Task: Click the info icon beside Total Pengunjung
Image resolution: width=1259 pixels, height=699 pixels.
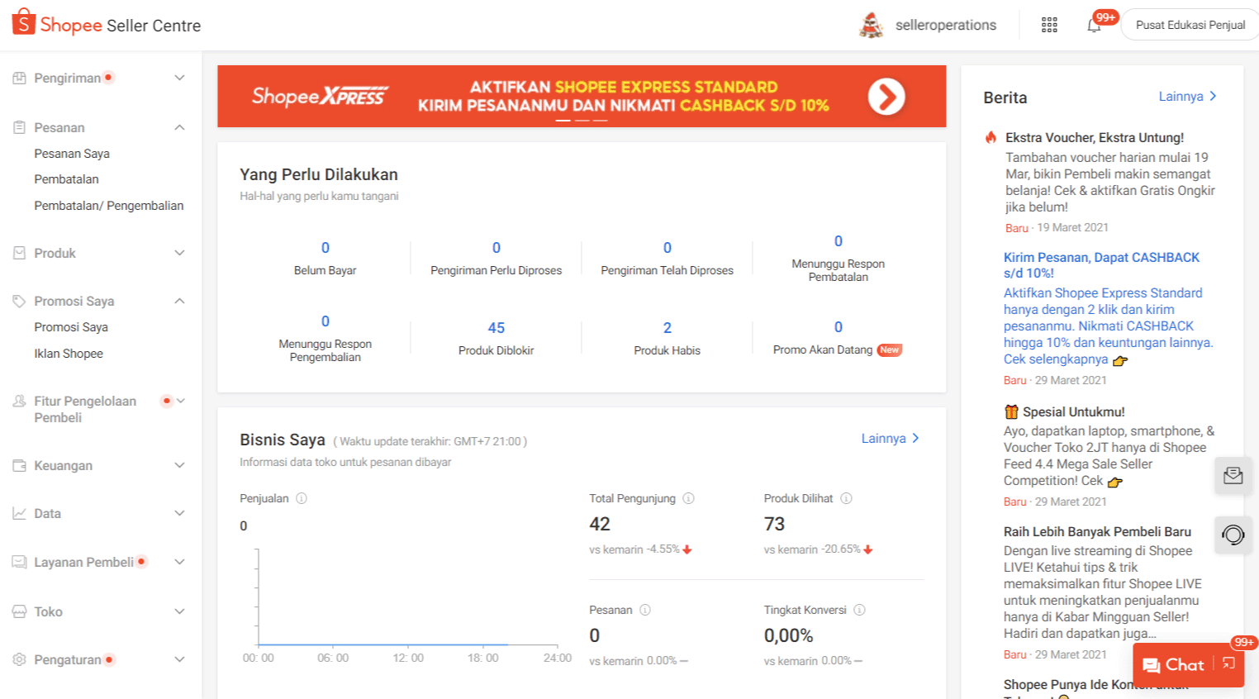Action: (688, 498)
